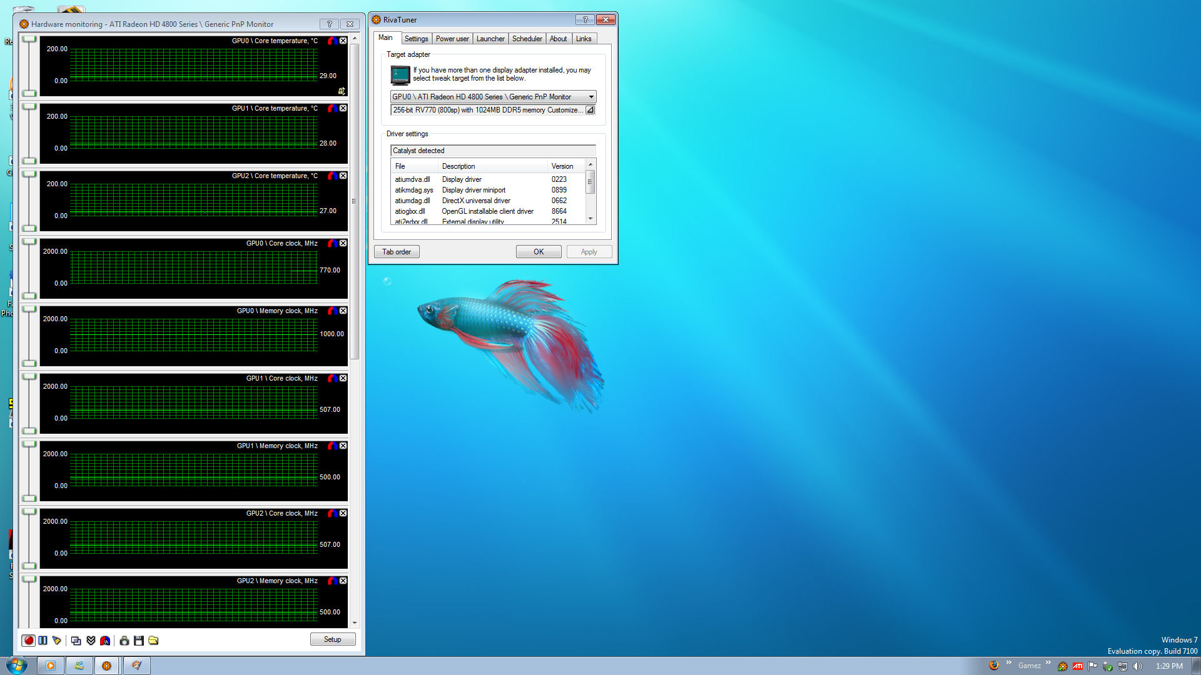Click upper slider thumb of GPU0 Core clock graph

pyautogui.click(x=29, y=242)
